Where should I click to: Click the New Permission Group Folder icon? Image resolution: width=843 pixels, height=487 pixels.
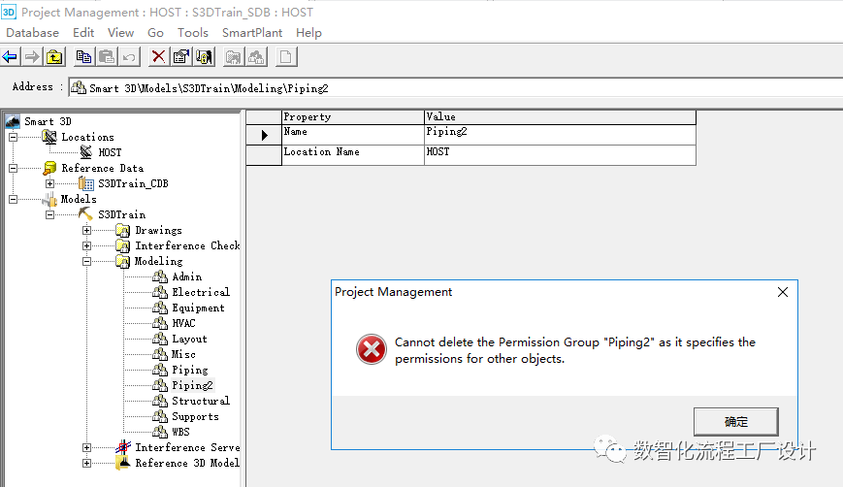234,57
